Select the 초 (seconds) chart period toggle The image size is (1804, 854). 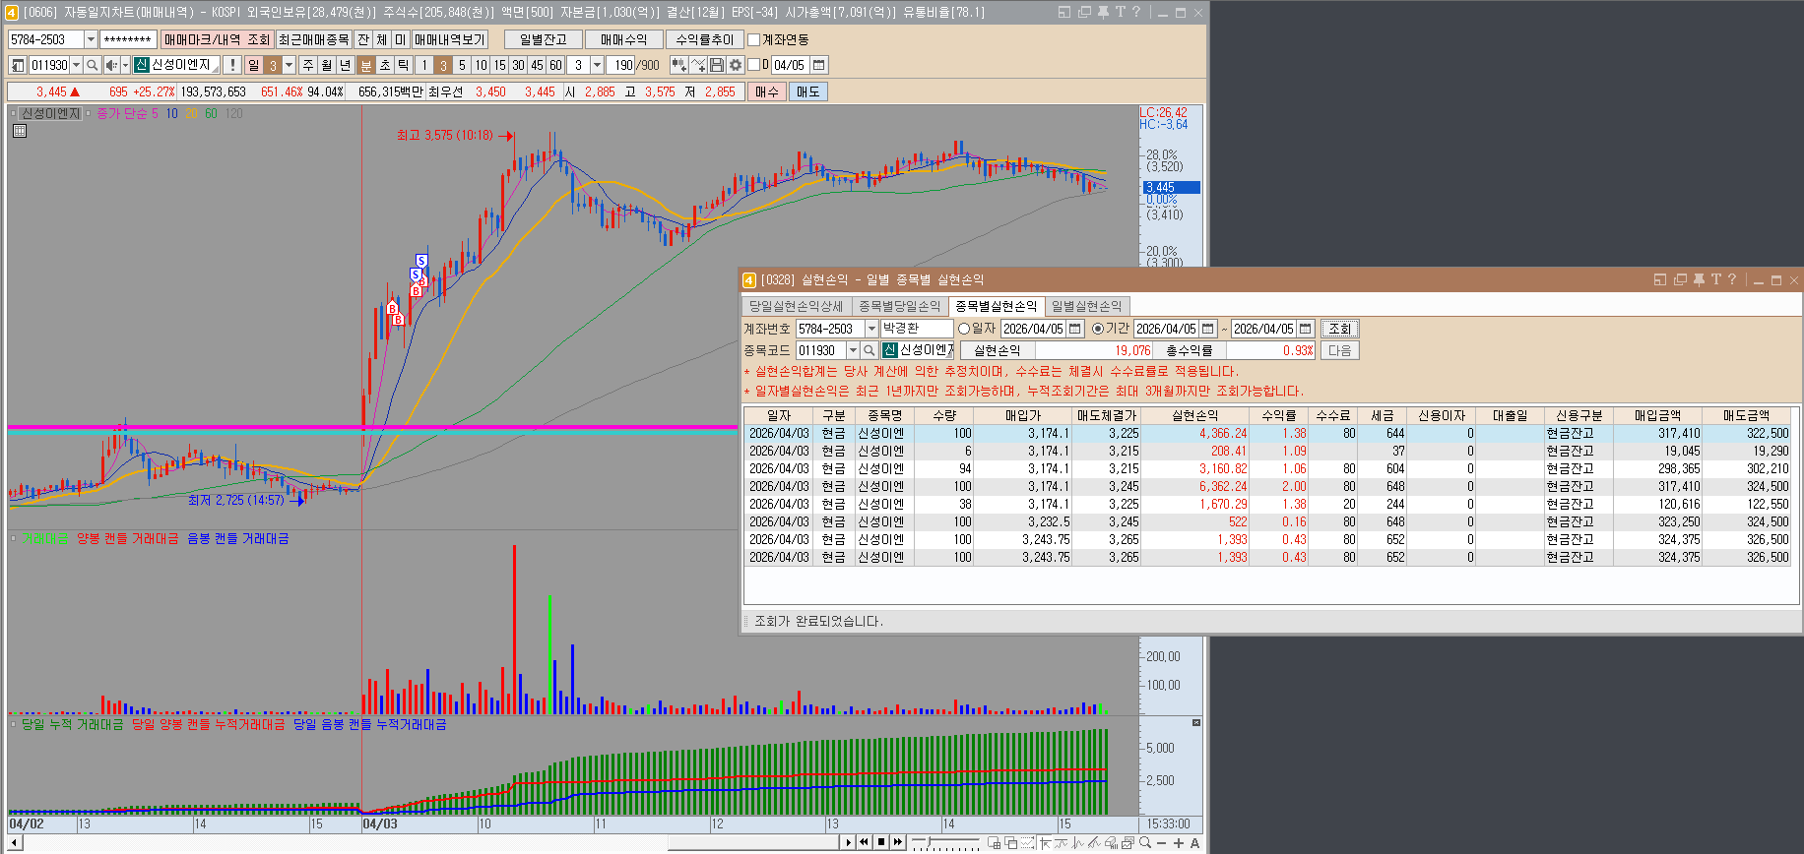pyautogui.click(x=385, y=65)
